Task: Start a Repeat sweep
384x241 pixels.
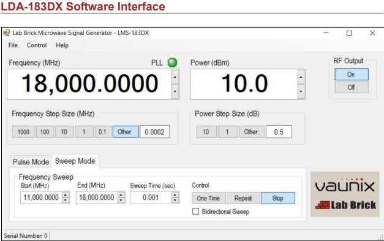Action: 243,198
